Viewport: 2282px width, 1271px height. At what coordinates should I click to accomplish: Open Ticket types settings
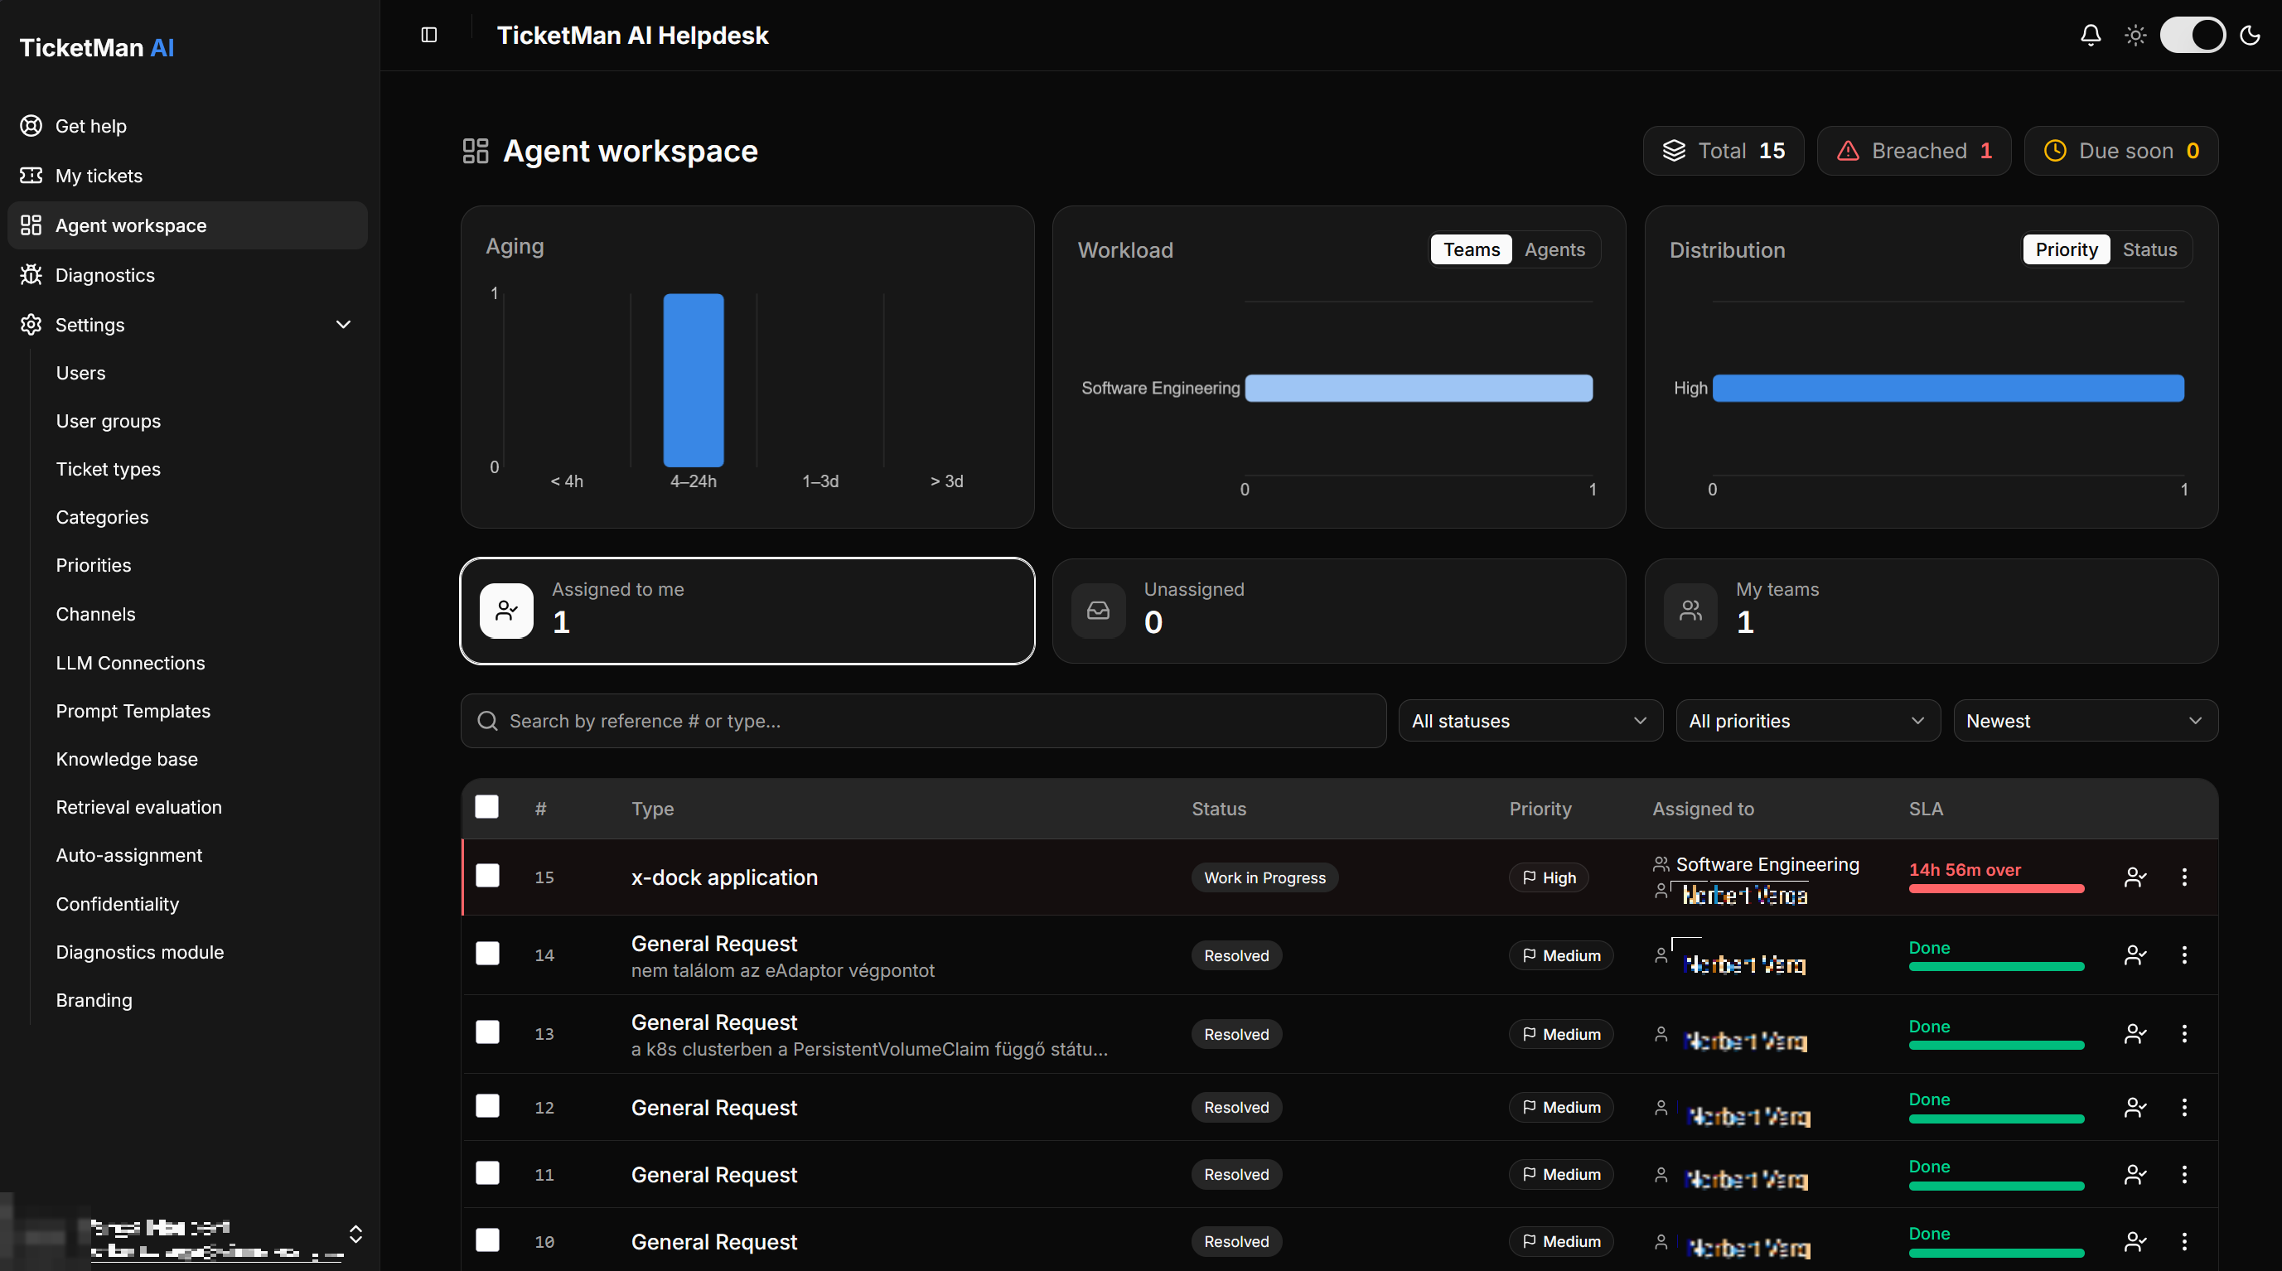coord(108,468)
